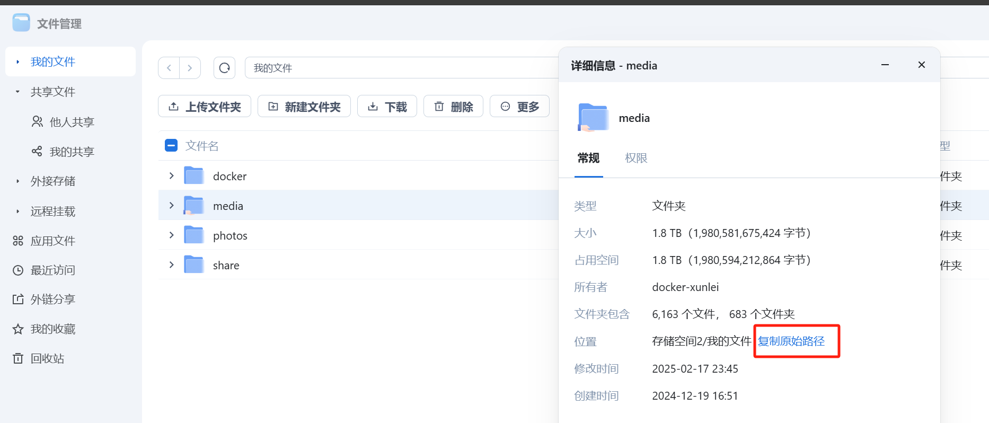
Task: Click the location text 存储空间2/我的文件
Action: coord(702,341)
